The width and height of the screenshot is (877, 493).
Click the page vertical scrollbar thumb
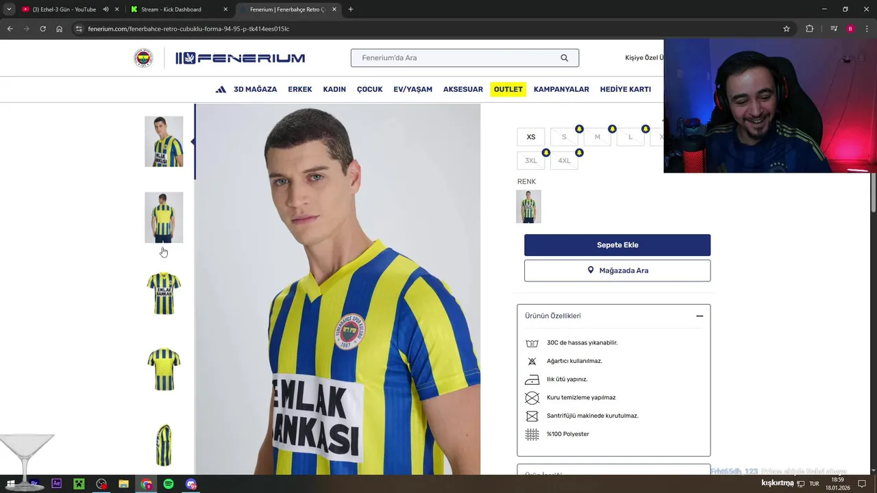point(874,193)
